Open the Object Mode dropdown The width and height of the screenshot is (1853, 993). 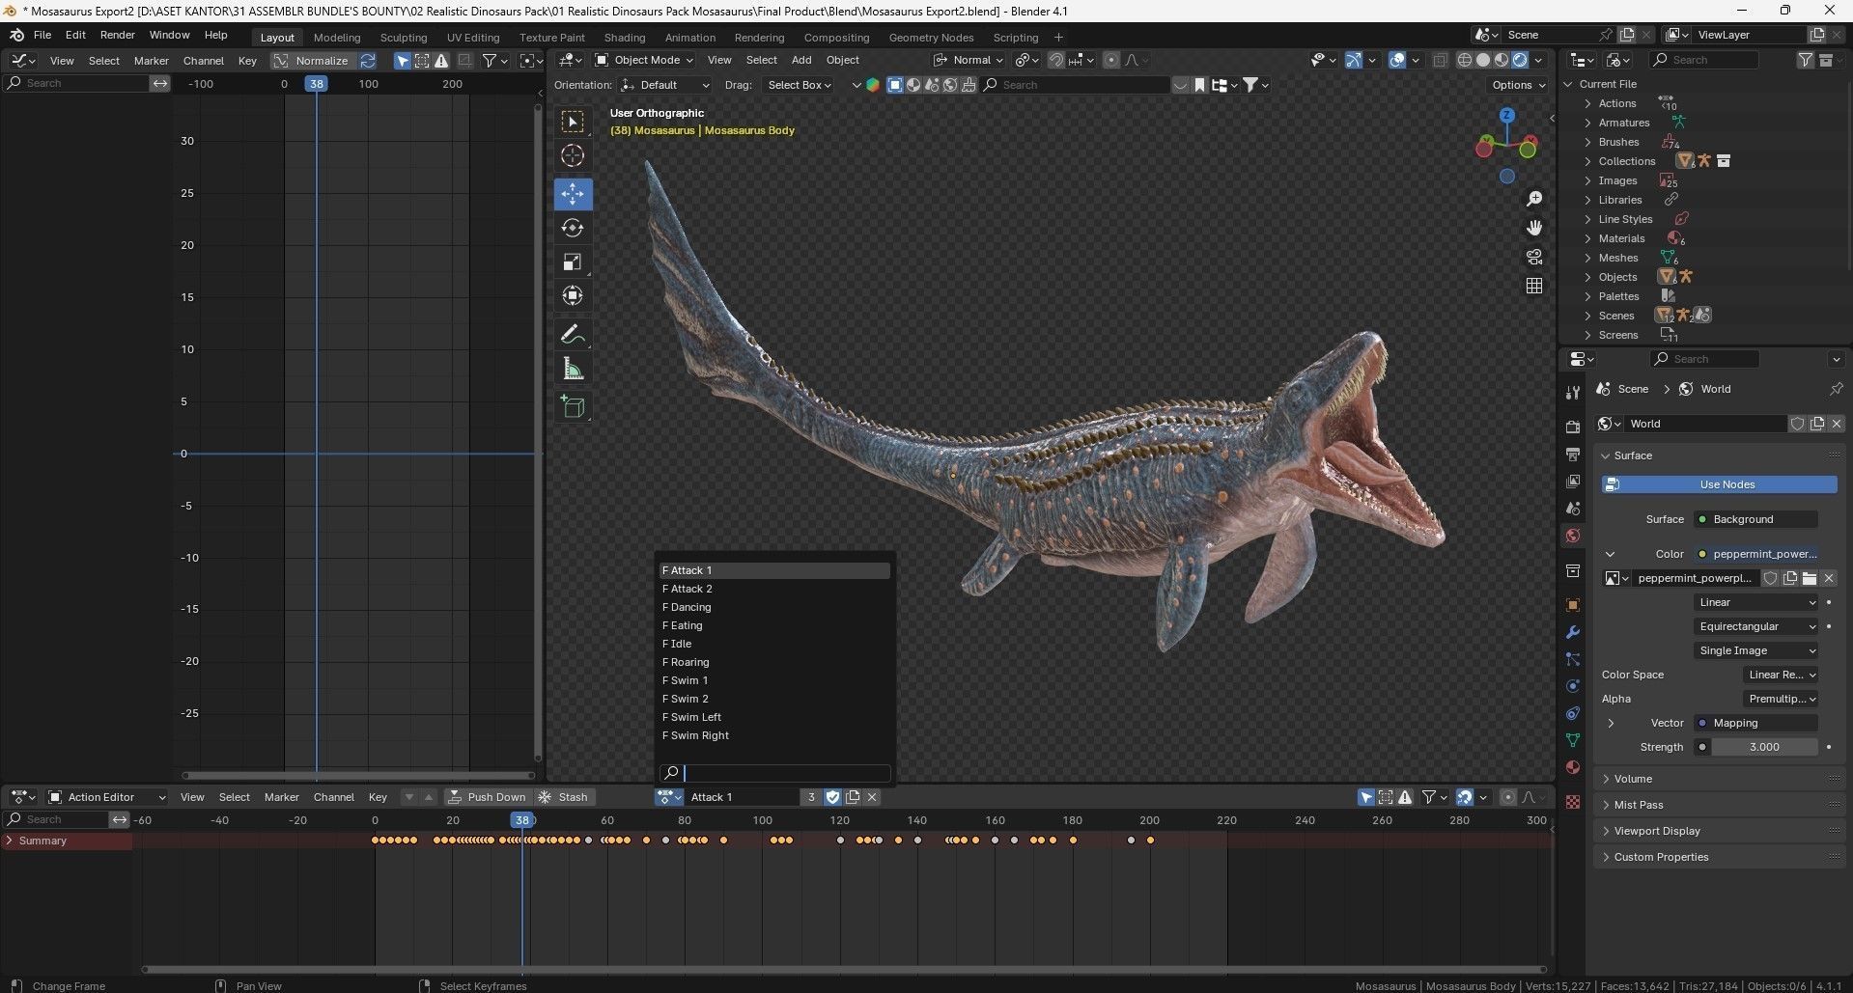644,60
